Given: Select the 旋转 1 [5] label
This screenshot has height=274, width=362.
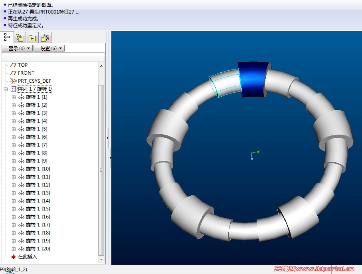Looking at the screenshot, I should click(36, 129).
